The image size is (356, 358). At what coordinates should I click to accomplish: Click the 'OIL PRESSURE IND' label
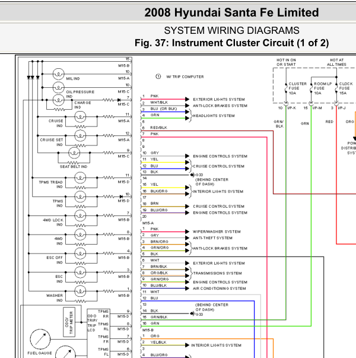tap(80, 94)
